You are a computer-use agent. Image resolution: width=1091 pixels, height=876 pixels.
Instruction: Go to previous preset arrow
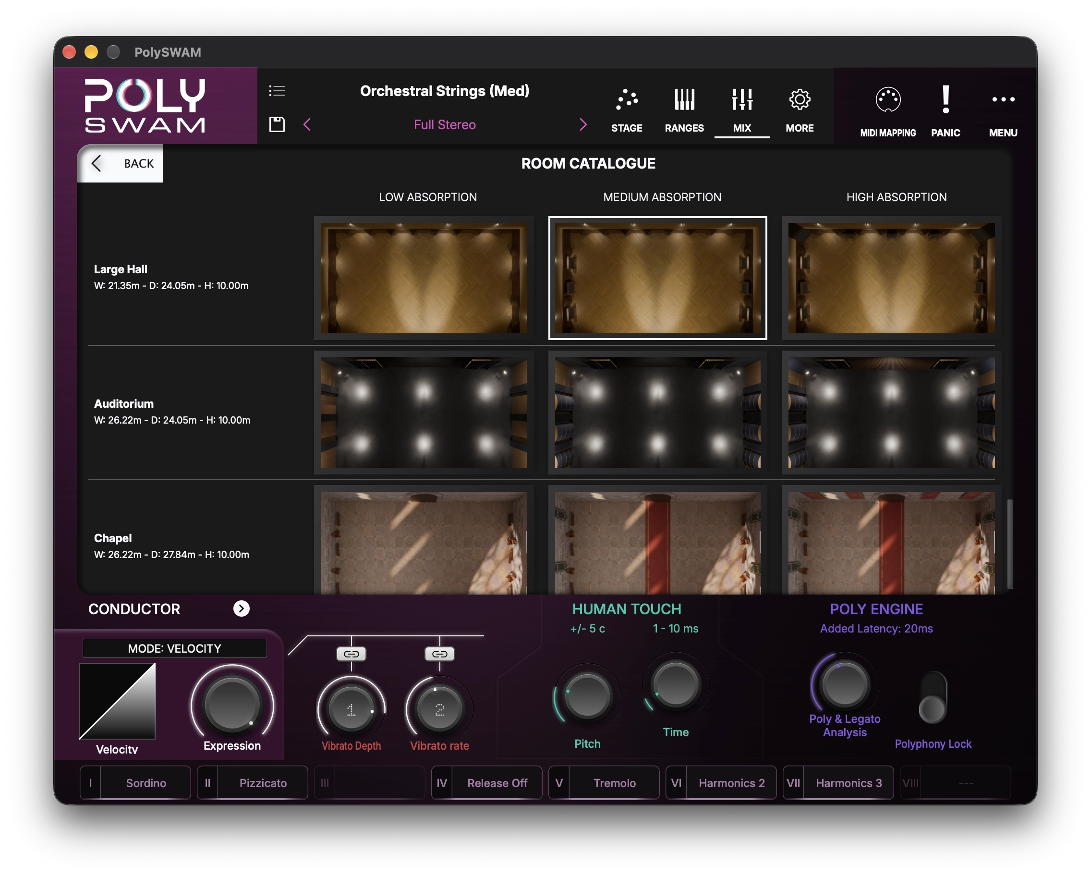[x=307, y=124]
